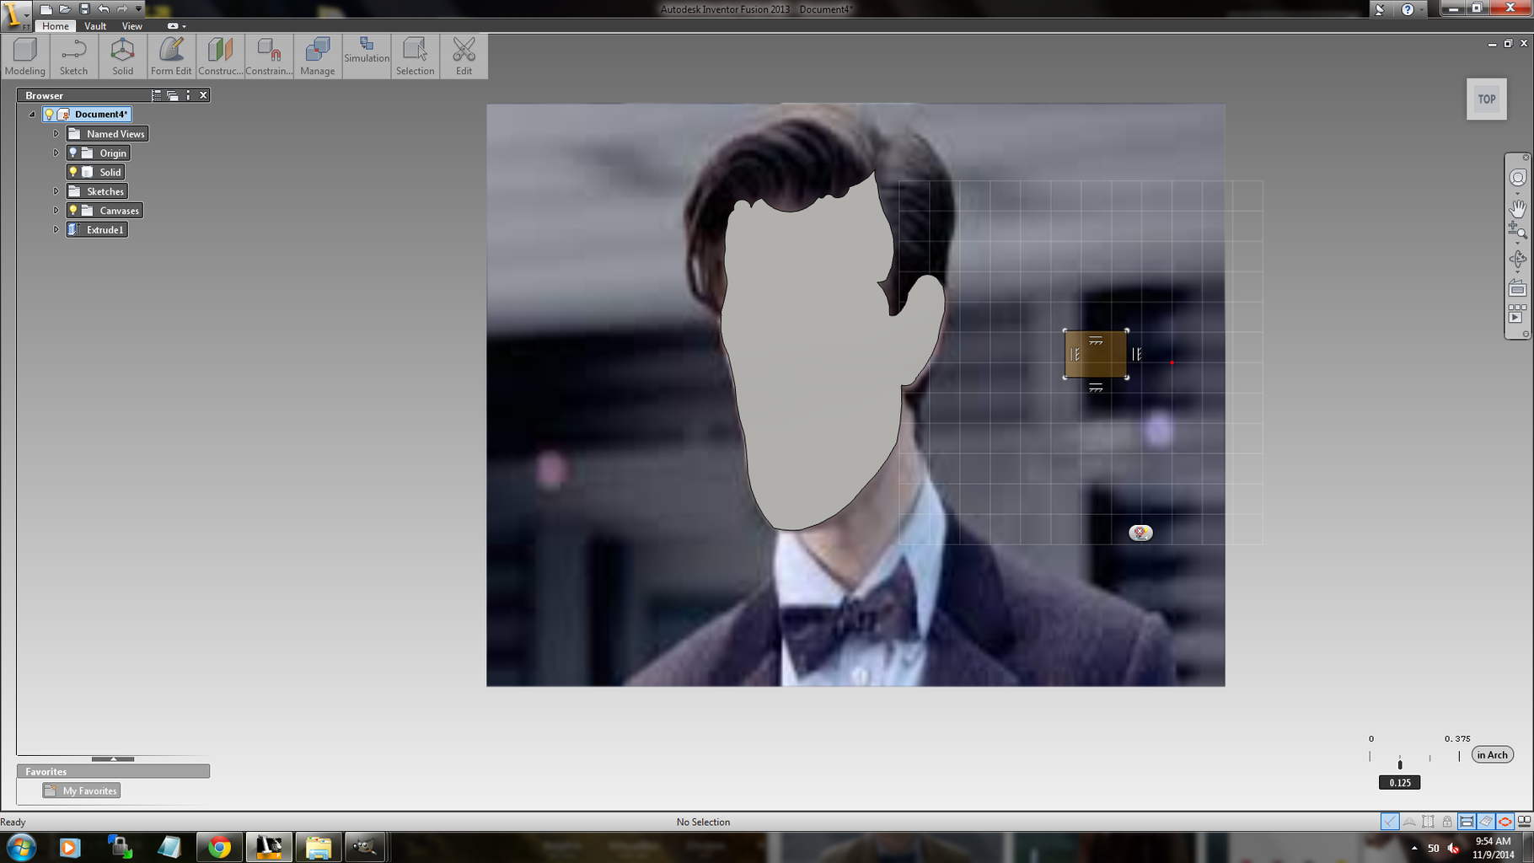Click the Look At tool icon
The image size is (1534, 863).
(1517, 288)
